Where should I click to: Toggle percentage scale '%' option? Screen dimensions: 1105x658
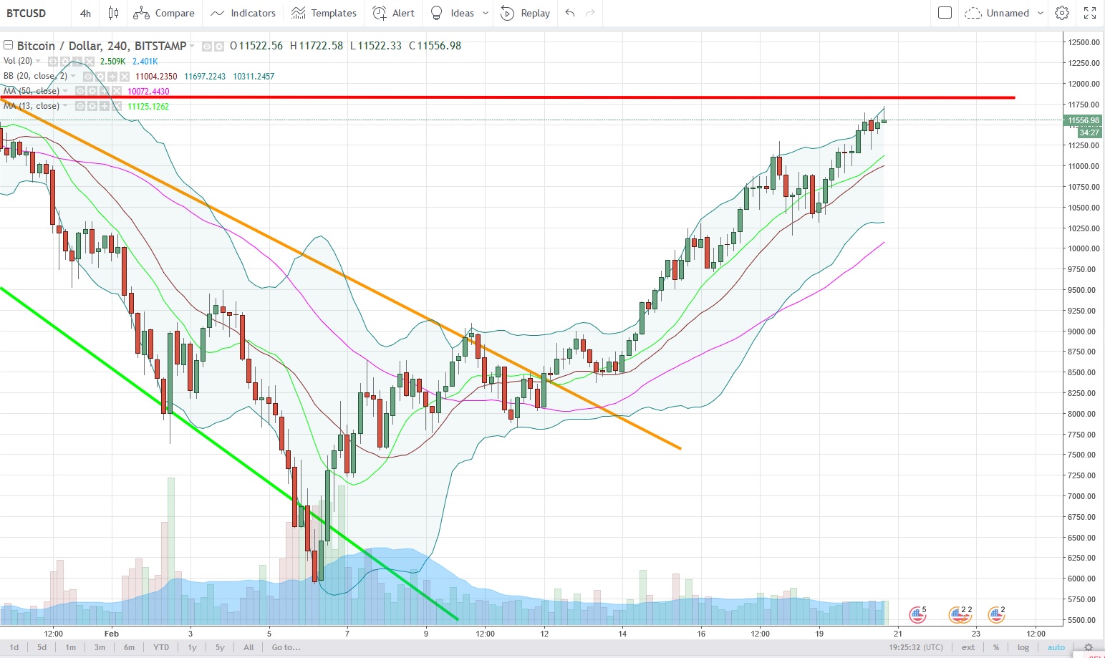pos(996,647)
